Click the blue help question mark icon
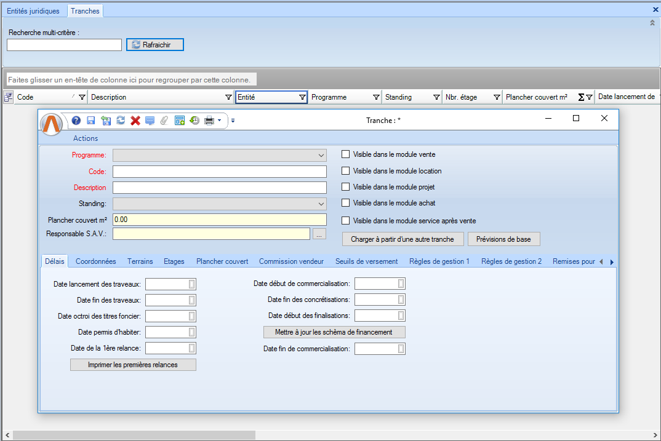 coord(76,121)
